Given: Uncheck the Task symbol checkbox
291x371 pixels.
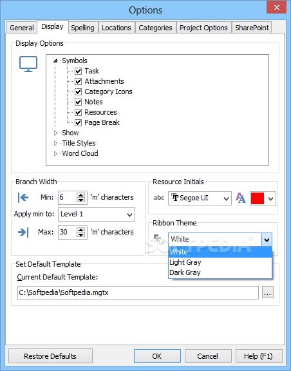Looking at the screenshot, I should pos(79,71).
